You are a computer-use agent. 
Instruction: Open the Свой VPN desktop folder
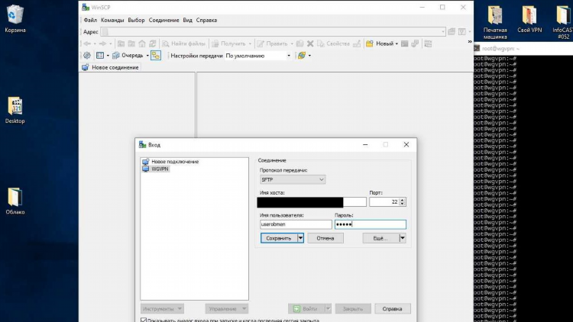click(x=529, y=19)
